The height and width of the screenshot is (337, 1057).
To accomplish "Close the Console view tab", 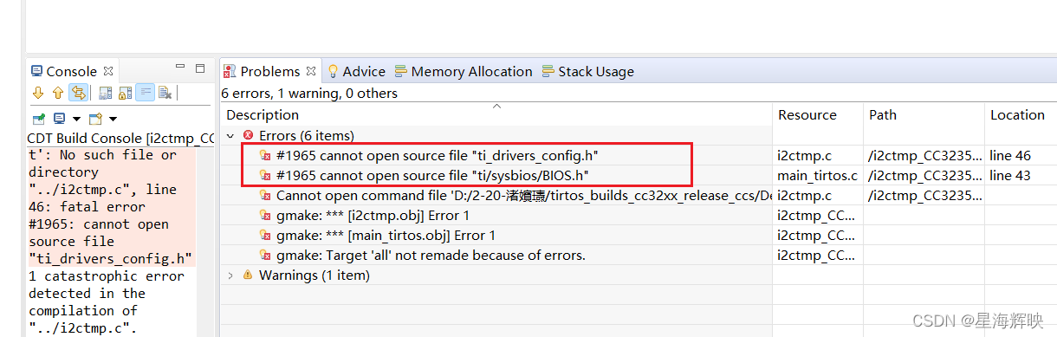I will click(x=108, y=71).
